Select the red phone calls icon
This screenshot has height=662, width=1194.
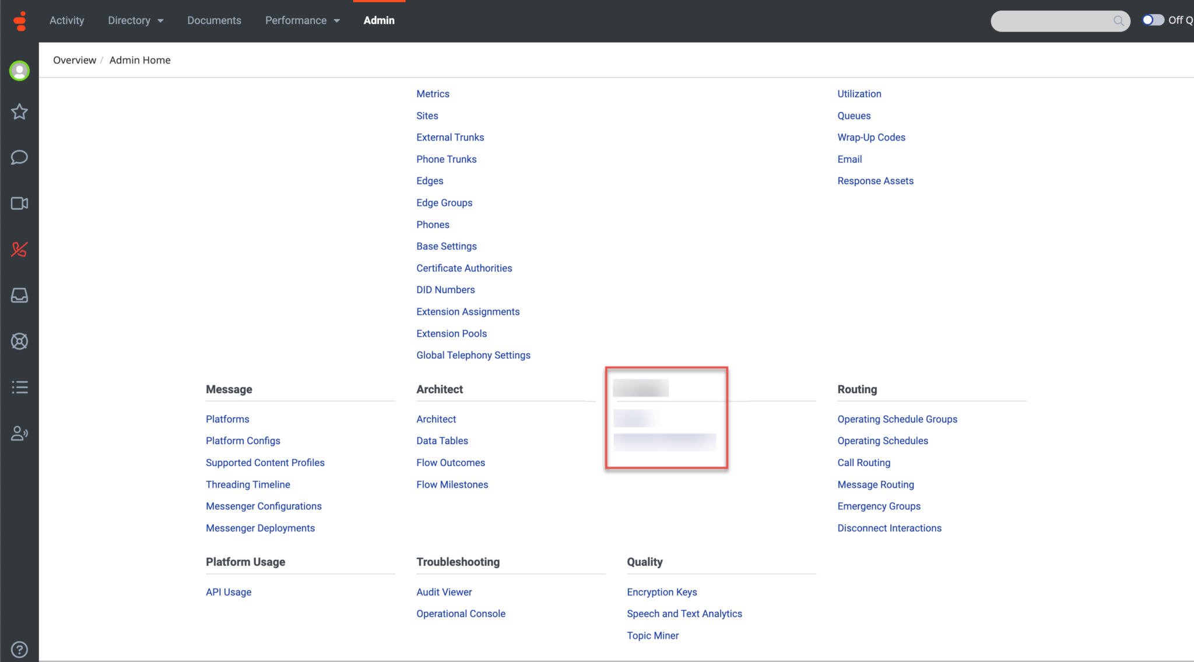point(19,249)
